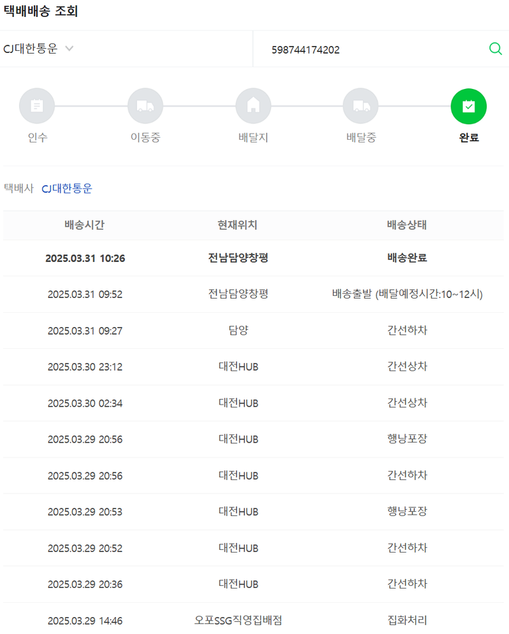Click the dropdown chevron beside CJ대한통운
This screenshot has height=634, width=509.
[69, 49]
